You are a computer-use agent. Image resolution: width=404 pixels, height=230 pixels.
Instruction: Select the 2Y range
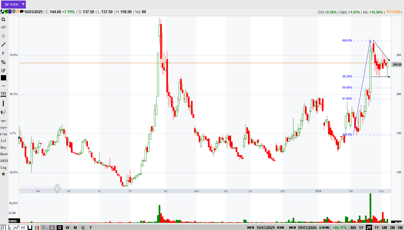[369, 228]
